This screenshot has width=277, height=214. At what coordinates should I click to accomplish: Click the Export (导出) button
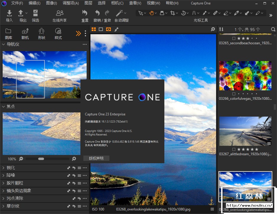(21, 13)
